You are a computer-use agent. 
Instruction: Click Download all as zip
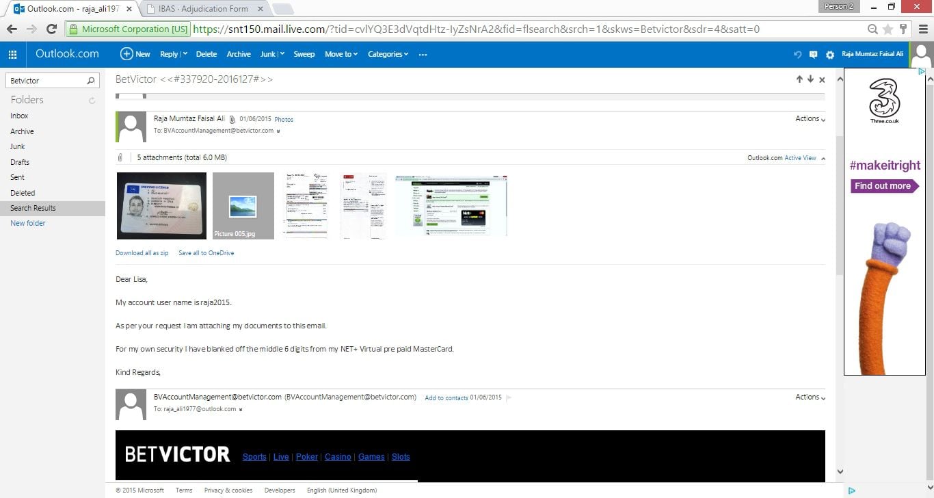point(142,253)
